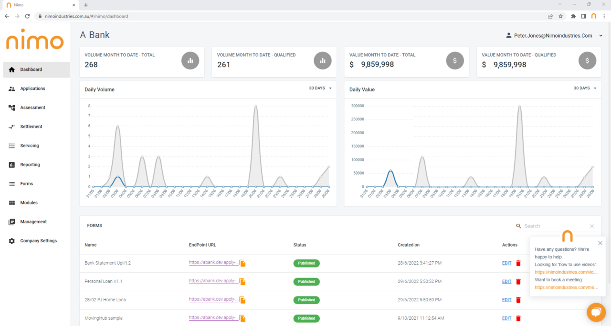This screenshot has width=611, height=326.
Task: Open the Management section
Action: (x=33, y=222)
